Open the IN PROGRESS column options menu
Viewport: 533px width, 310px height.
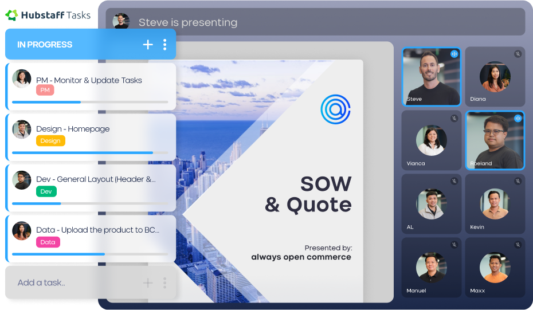165,45
